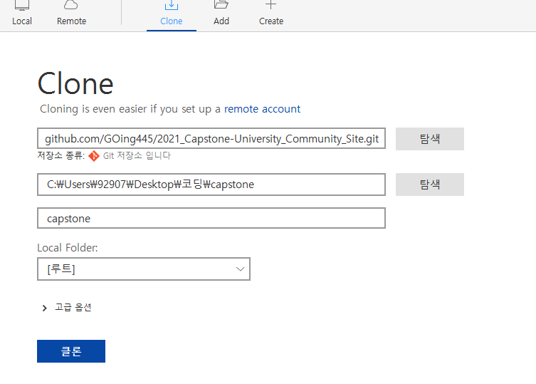Click 탐색 button beside the URL field

pyautogui.click(x=430, y=139)
